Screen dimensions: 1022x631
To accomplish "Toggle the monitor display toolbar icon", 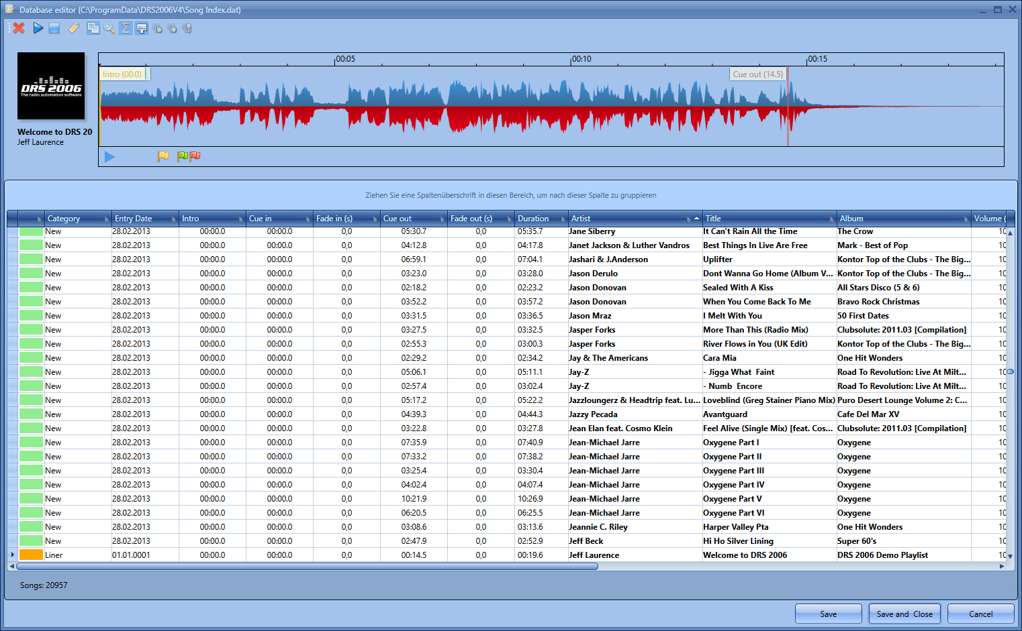I will (141, 28).
